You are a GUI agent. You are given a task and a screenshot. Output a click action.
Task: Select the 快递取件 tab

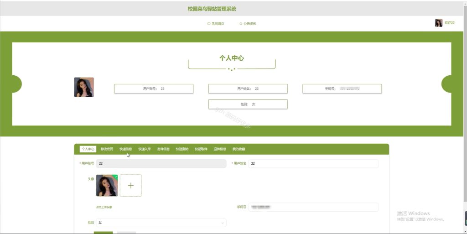tap(201, 149)
